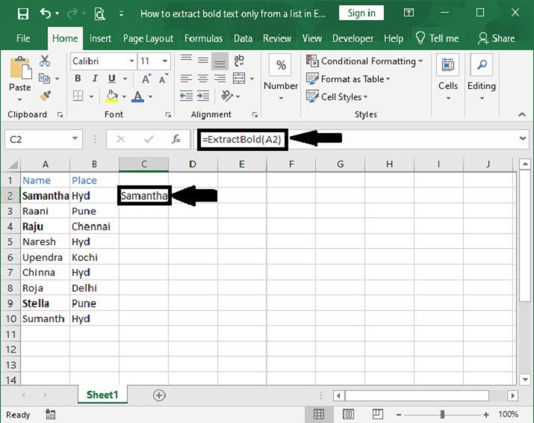Viewport: 534px width, 423px height.
Task: Switch to the Page Layout tab
Action: (148, 38)
